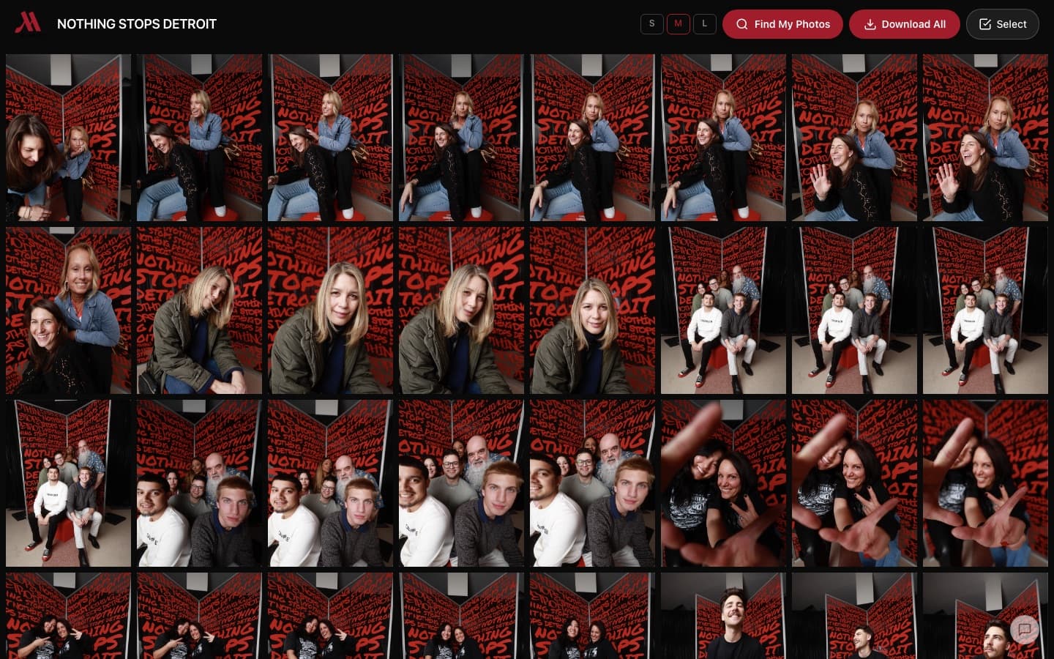This screenshot has height=659, width=1054.
Task: Open close-up of blonde woman in green jacket
Action: [330, 310]
